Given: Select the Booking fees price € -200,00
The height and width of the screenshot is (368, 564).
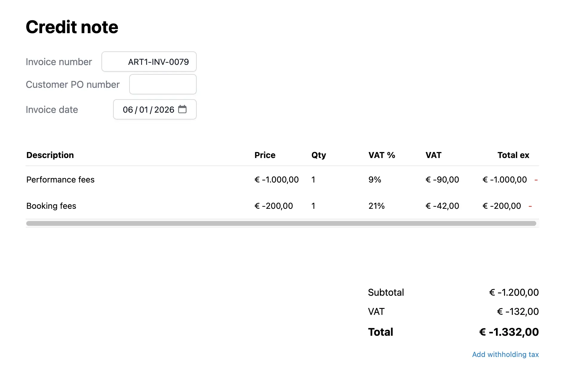Looking at the screenshot, I should pyautogui.click(x=274, y=206).
